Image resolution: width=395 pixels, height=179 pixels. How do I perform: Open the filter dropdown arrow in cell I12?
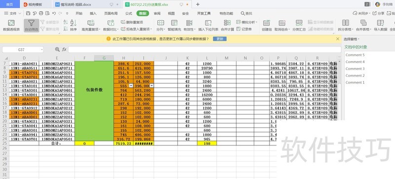(152, 86)
